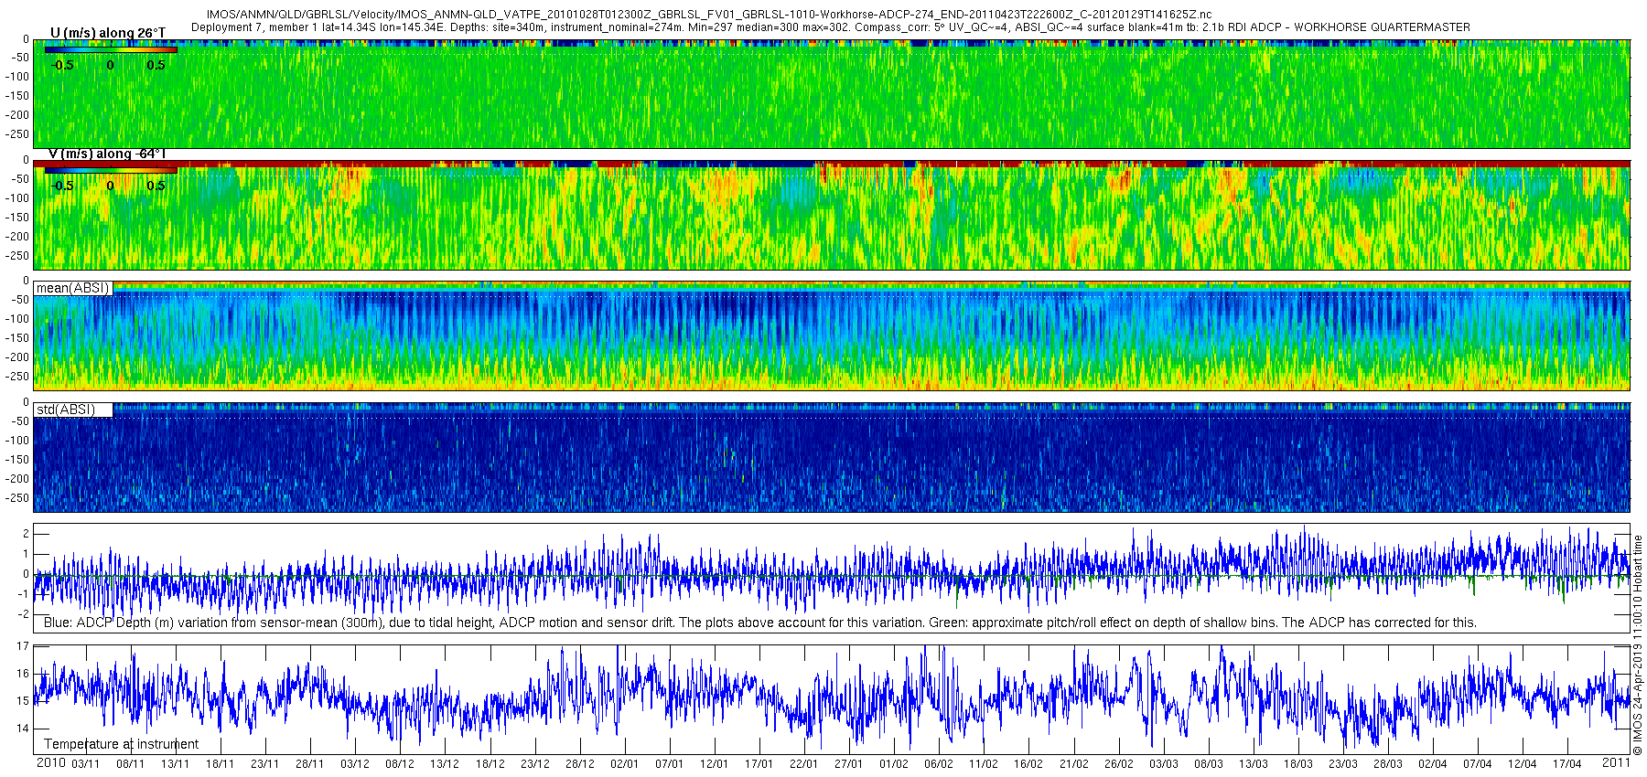Click the '28/12' date tick
The height and width of the screenshot is (777, 1647).
(579, 764)
